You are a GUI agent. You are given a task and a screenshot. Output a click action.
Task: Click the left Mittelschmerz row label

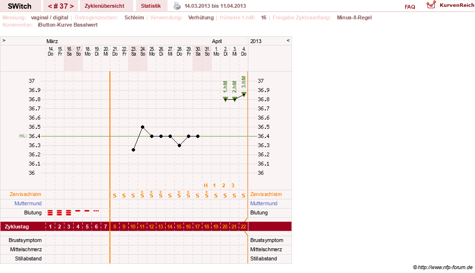click(26, 249)
